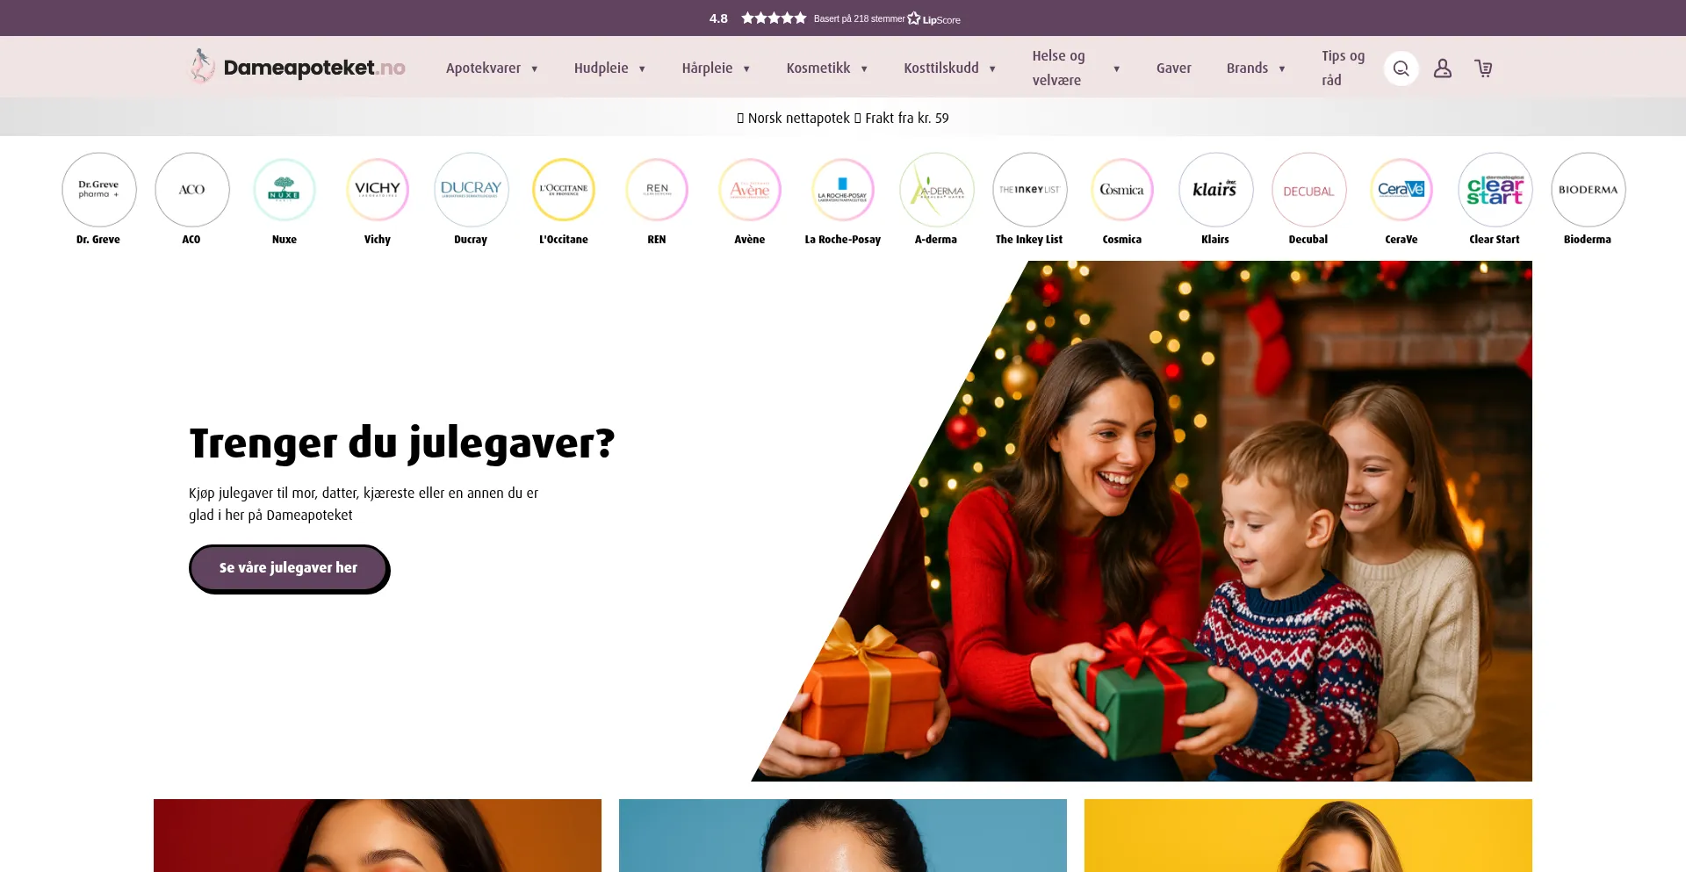Viewport: 1686px width, 872px height.
Task: Choose the La Roche-Posay brand circle
Action: click(843, 190)
